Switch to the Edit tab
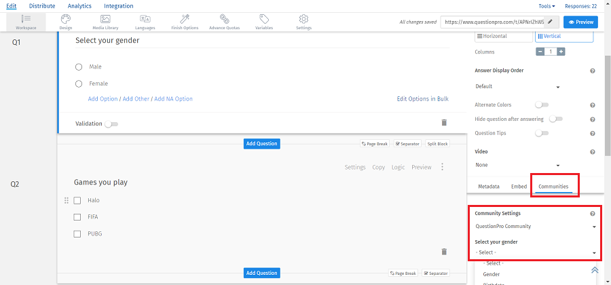Viewport: 611px width, 285px height. (x=12, y=6)
